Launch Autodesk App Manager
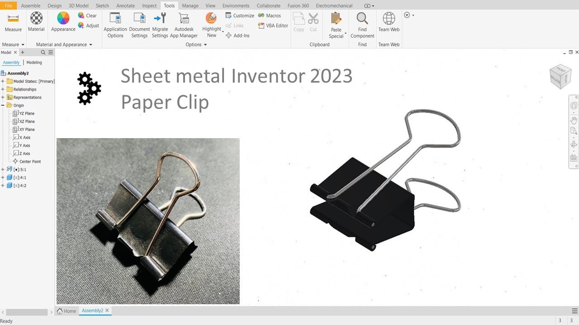Image resolution: width=579 pixels, height=325 pixels. [184, 25]
